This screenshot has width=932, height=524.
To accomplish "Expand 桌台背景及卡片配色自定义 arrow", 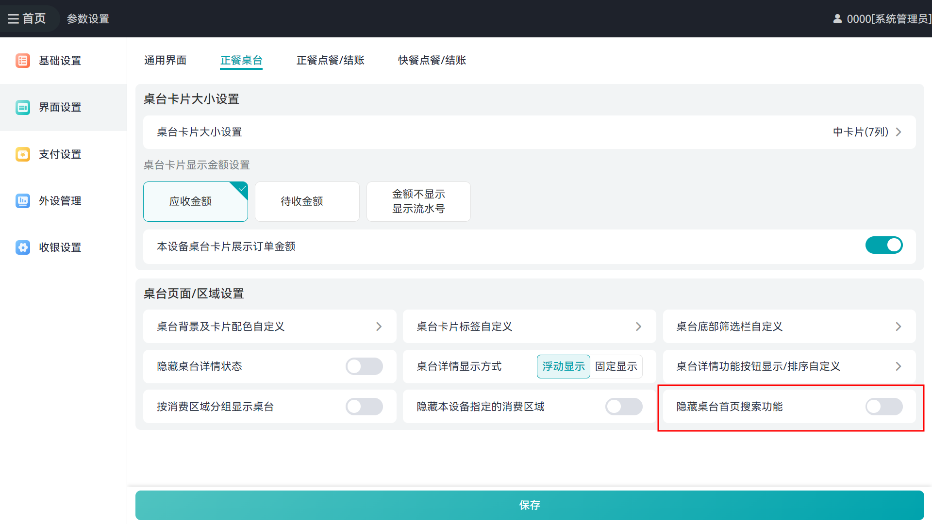I will point(379,327).
